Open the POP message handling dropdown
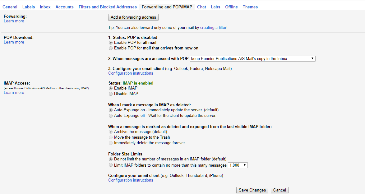 252,58
